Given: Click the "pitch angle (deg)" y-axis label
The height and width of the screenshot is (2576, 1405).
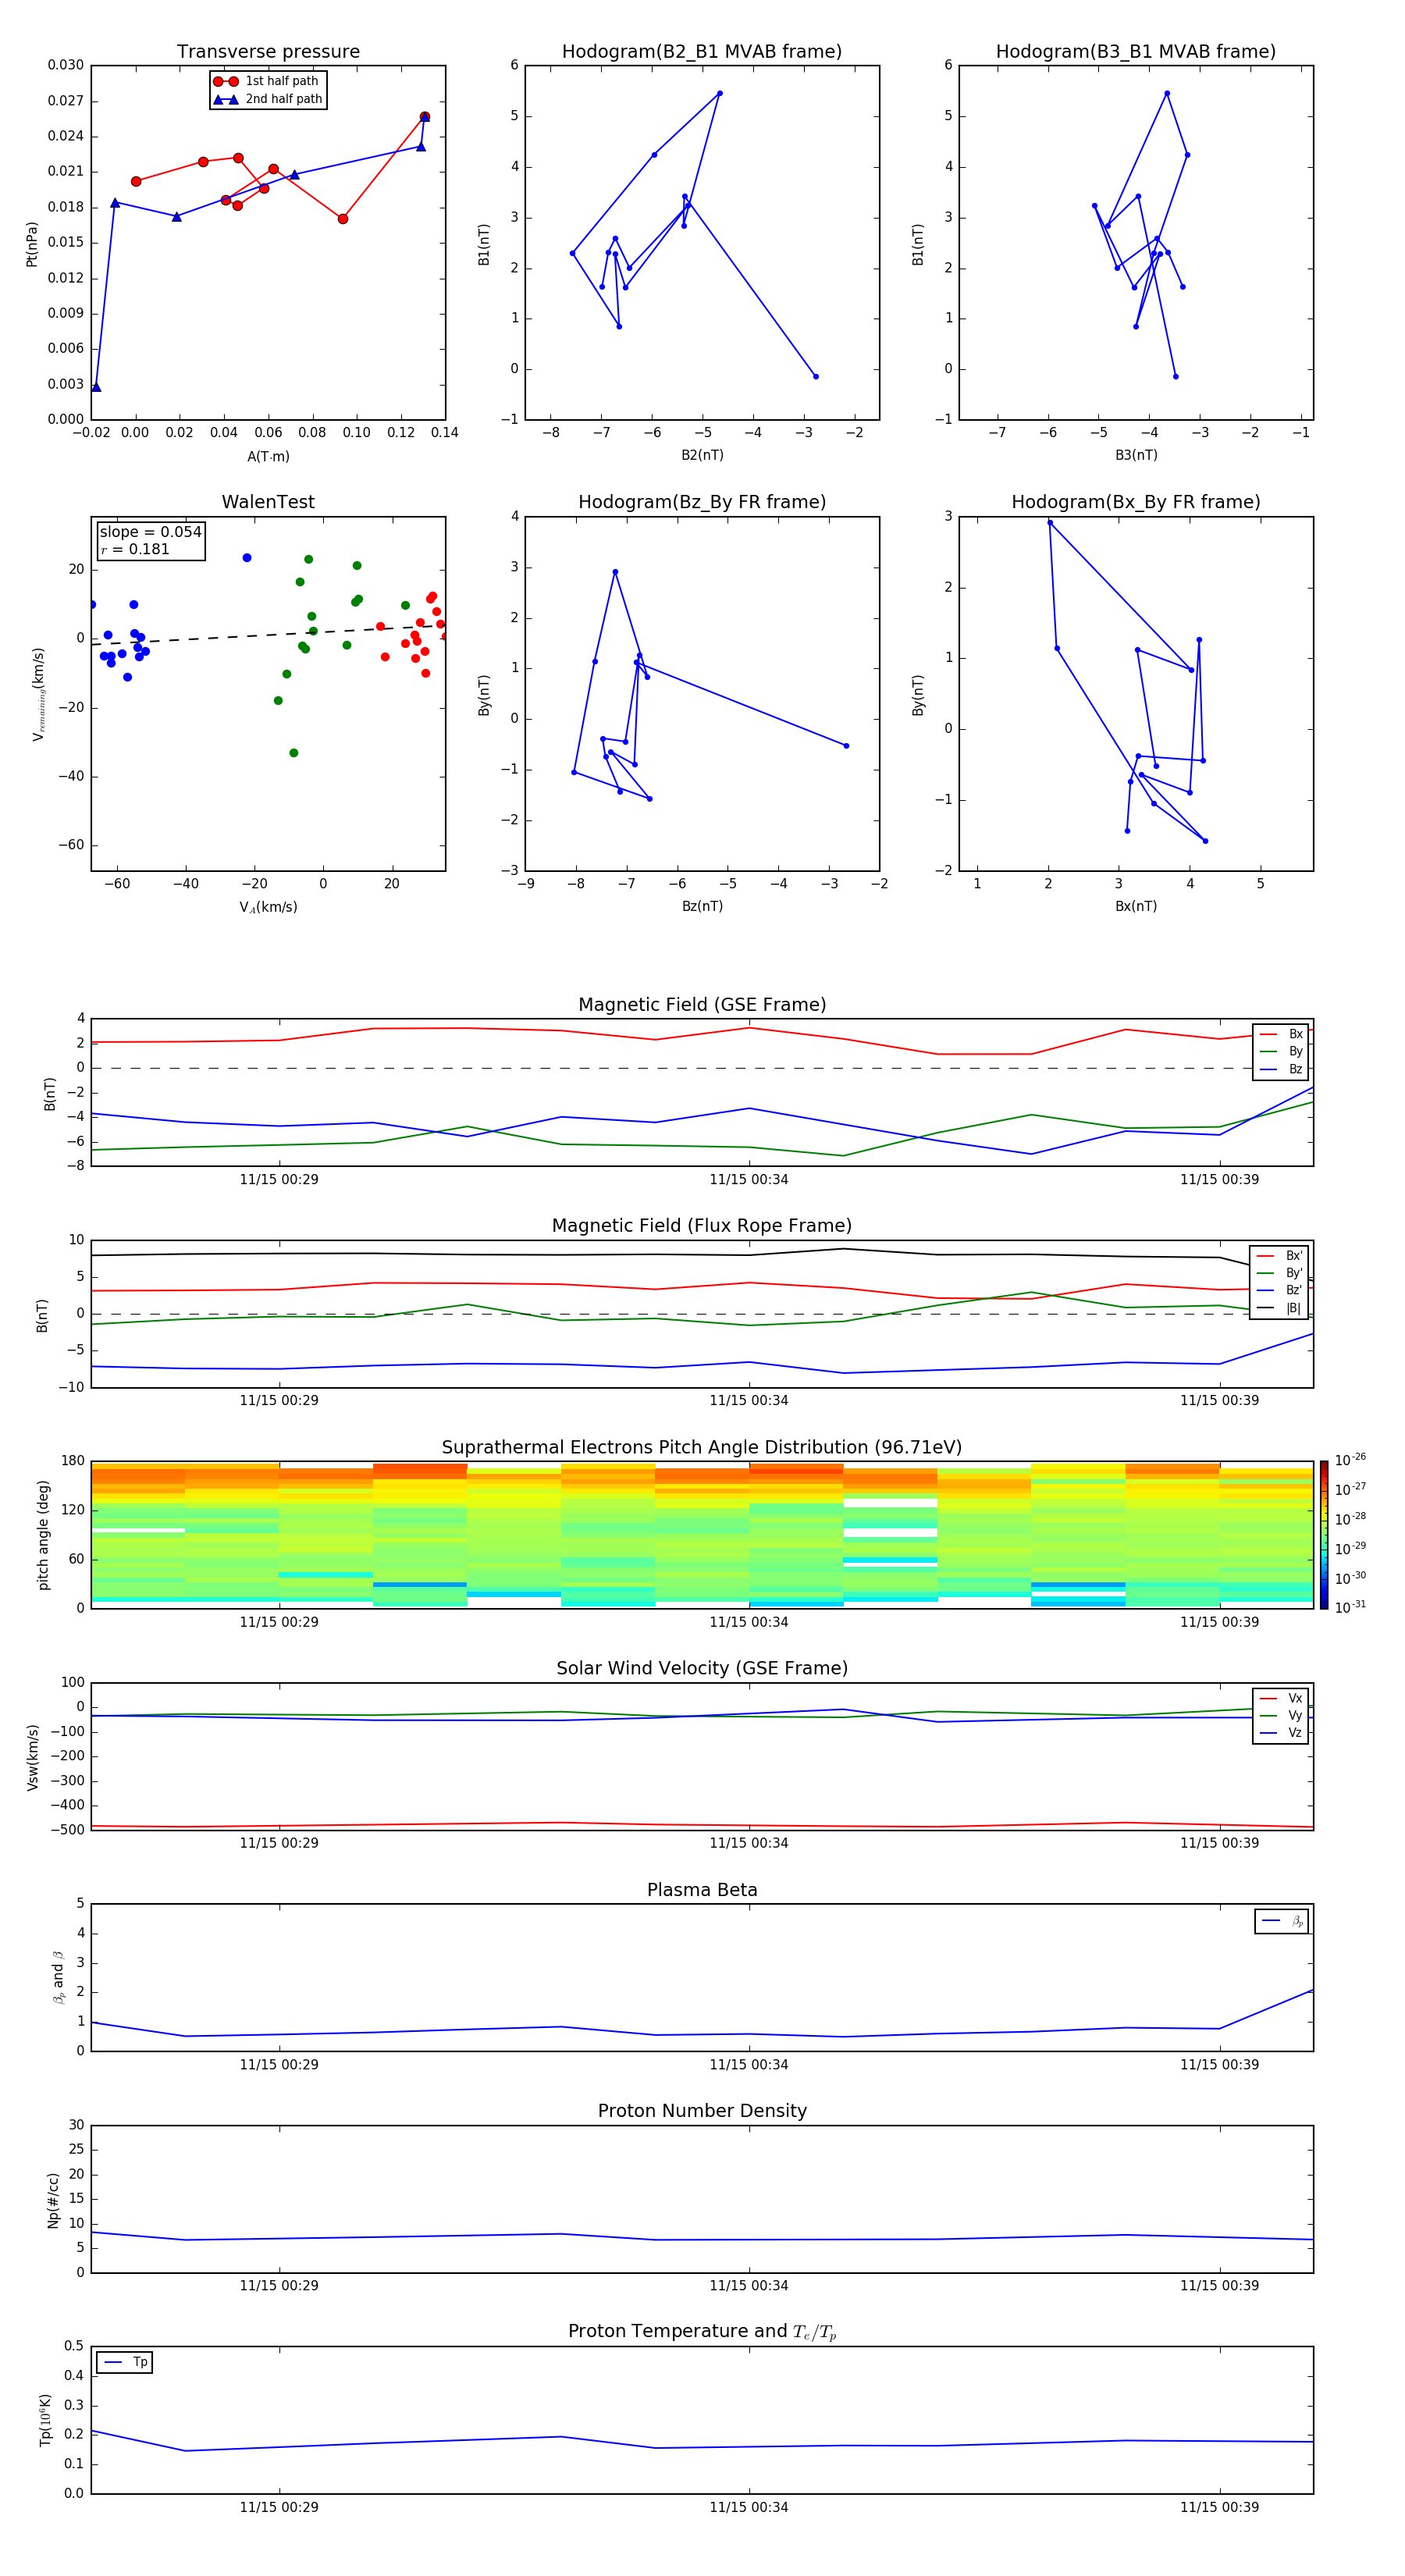Looking at the screenshot, I should pos(43,1535).
